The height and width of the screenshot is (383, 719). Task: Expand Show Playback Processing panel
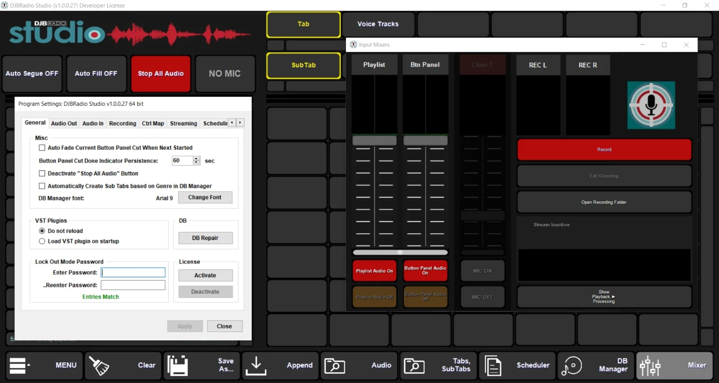(x=604, y=297)
